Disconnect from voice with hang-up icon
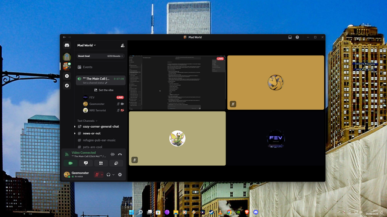 click(120, 154)
